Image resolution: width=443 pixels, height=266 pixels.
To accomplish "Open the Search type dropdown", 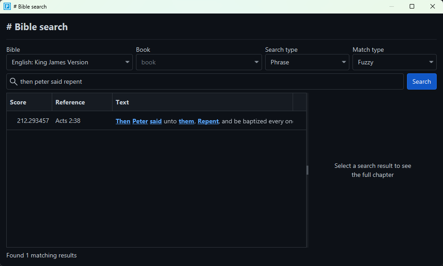I will pyautogui.click(x=307, y=62).
